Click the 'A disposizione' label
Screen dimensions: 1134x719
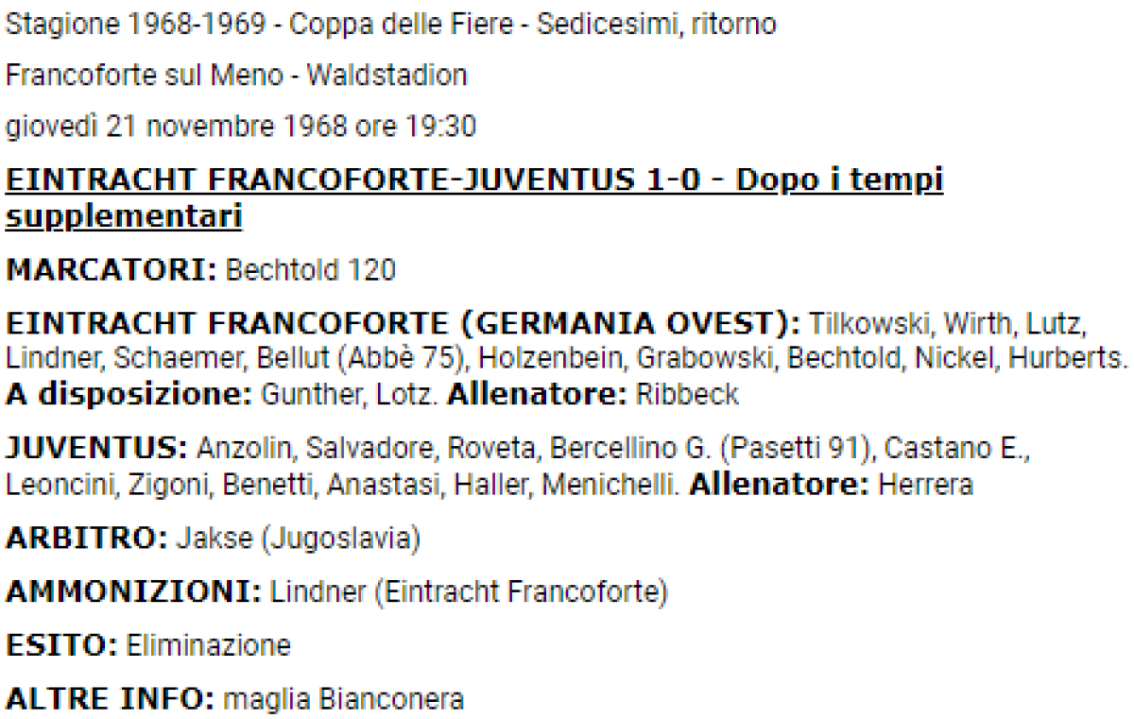click(128, 394)
